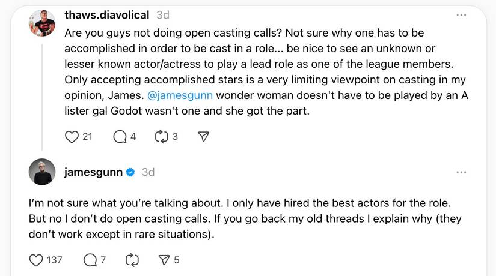This screenshot has width=496, height=276.
Task: Repost the thaws.diavolical post
Action: (161, 137)
